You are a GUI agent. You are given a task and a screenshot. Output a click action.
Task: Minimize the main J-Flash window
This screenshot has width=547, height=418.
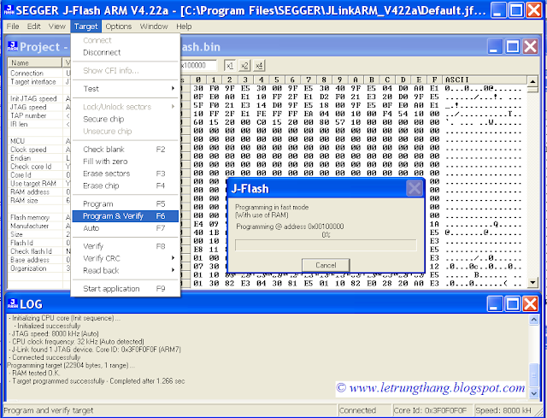(x=497, y=10)
